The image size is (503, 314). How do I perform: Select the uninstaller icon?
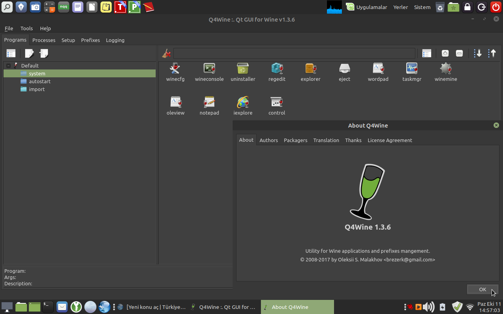pyautogui.click(x=243, y=72)
